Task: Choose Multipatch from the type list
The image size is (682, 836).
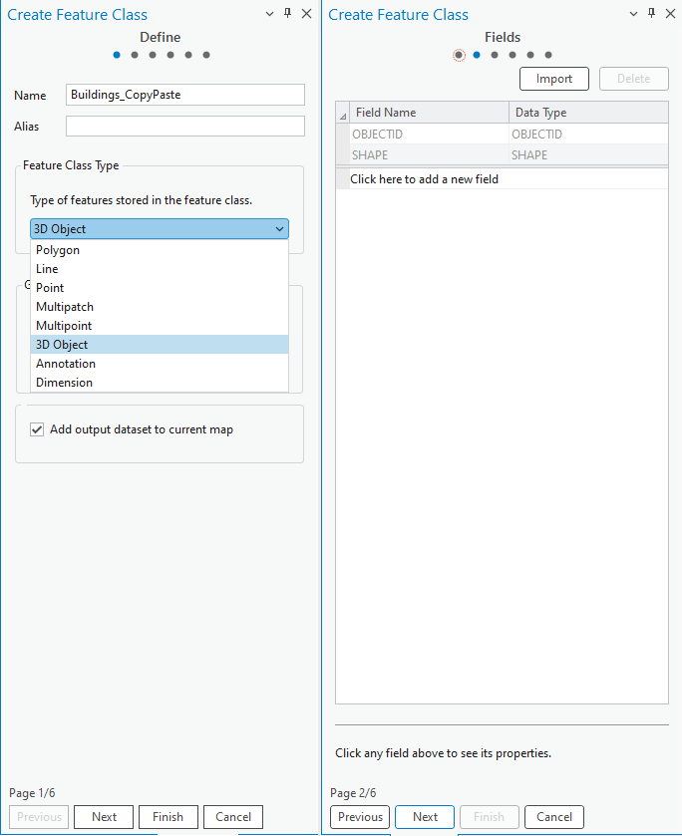Action: click(159, 307)
